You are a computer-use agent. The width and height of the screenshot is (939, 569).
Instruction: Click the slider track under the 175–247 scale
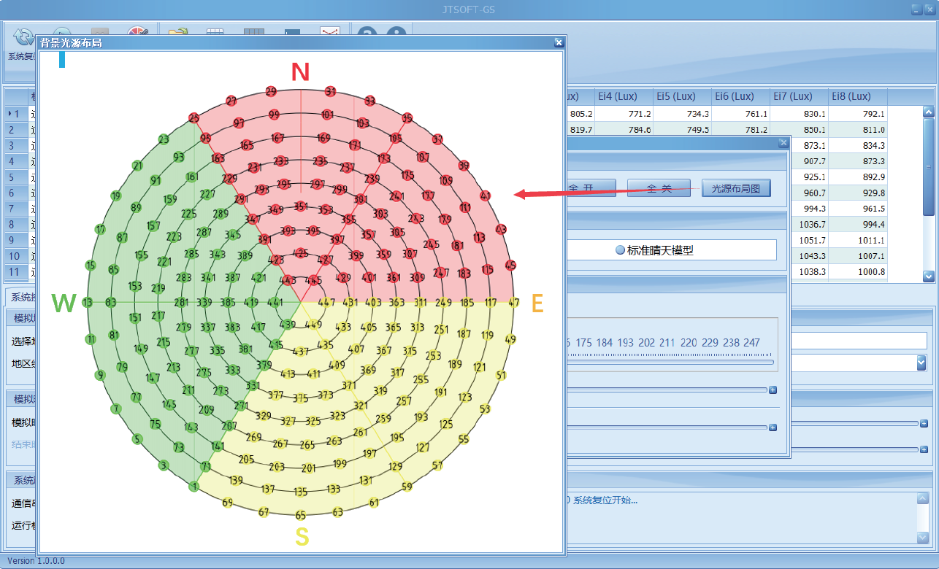tap(668, 362)
